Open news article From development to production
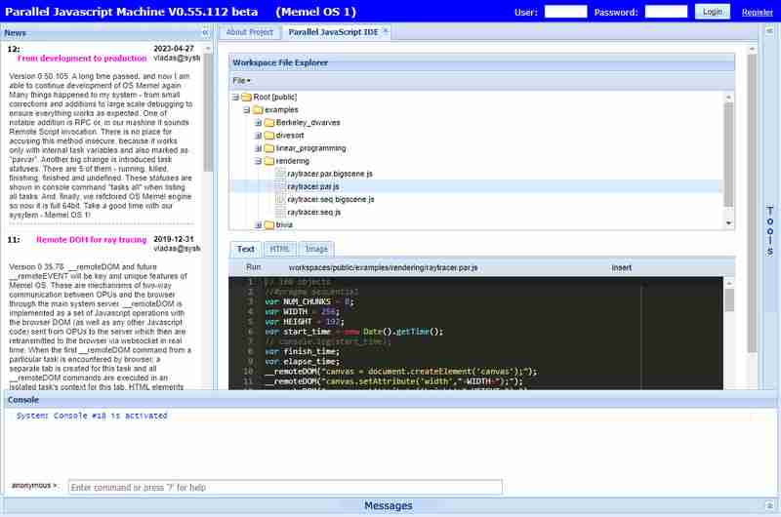781x517 pixels. coord(82,59)
